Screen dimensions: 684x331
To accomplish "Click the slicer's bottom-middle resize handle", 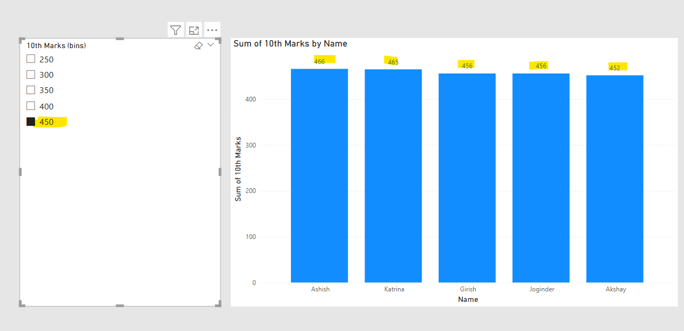I will pos(120,305).
